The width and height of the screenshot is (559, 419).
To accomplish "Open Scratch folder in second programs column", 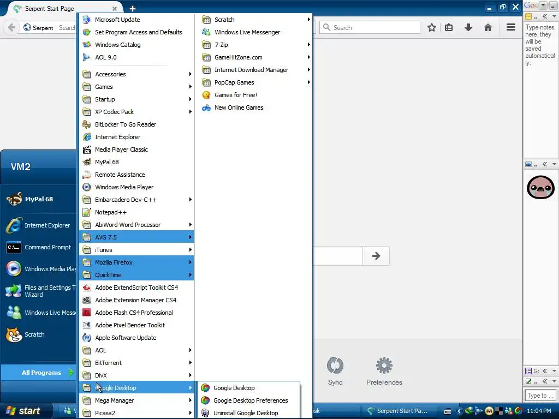I will pyautogui.click(x=255, y=20).
